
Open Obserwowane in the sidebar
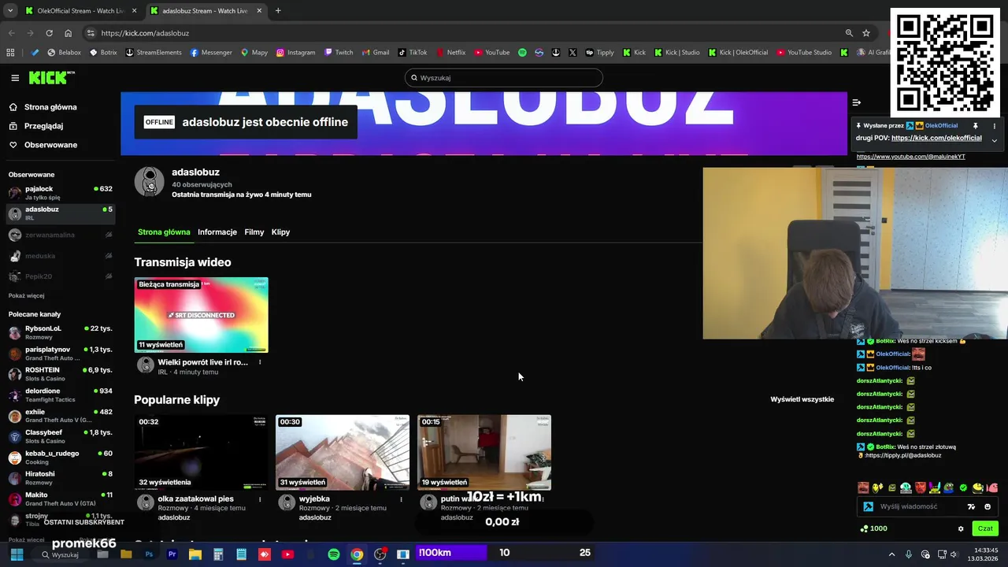43,145
